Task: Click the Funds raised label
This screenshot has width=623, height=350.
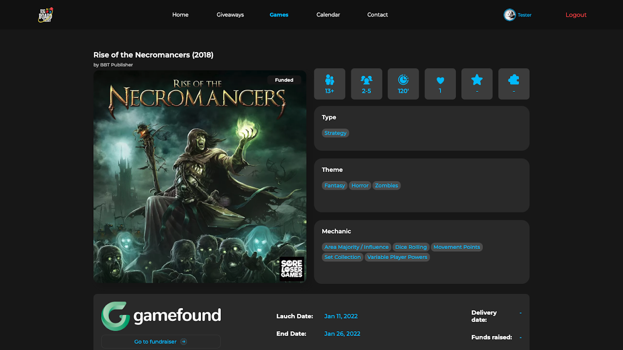Action: [492, 337]
